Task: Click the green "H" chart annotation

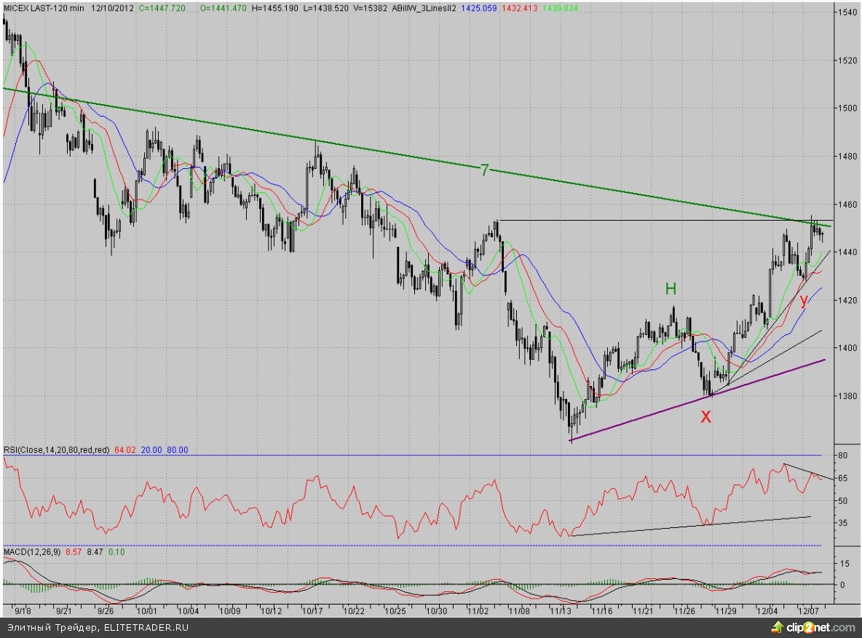Action: (670, 289)
